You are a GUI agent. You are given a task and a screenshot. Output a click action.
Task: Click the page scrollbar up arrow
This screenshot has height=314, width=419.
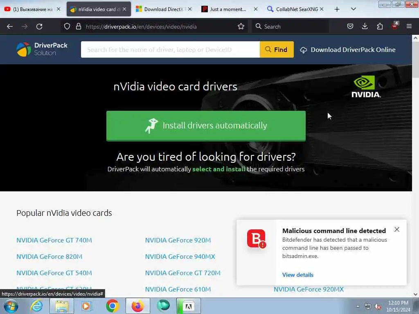point(415,38)
